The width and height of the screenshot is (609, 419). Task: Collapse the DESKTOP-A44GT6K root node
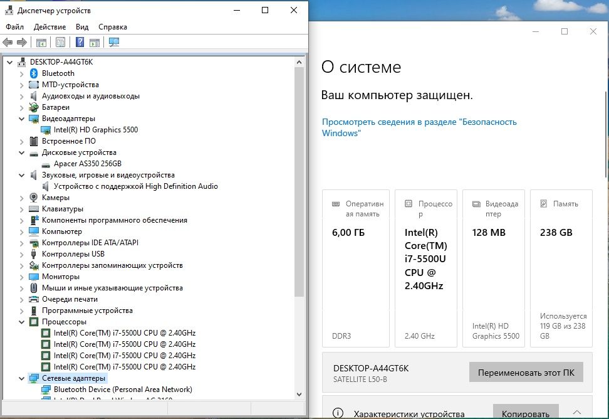pyautogui.click(x=9, y=62)
